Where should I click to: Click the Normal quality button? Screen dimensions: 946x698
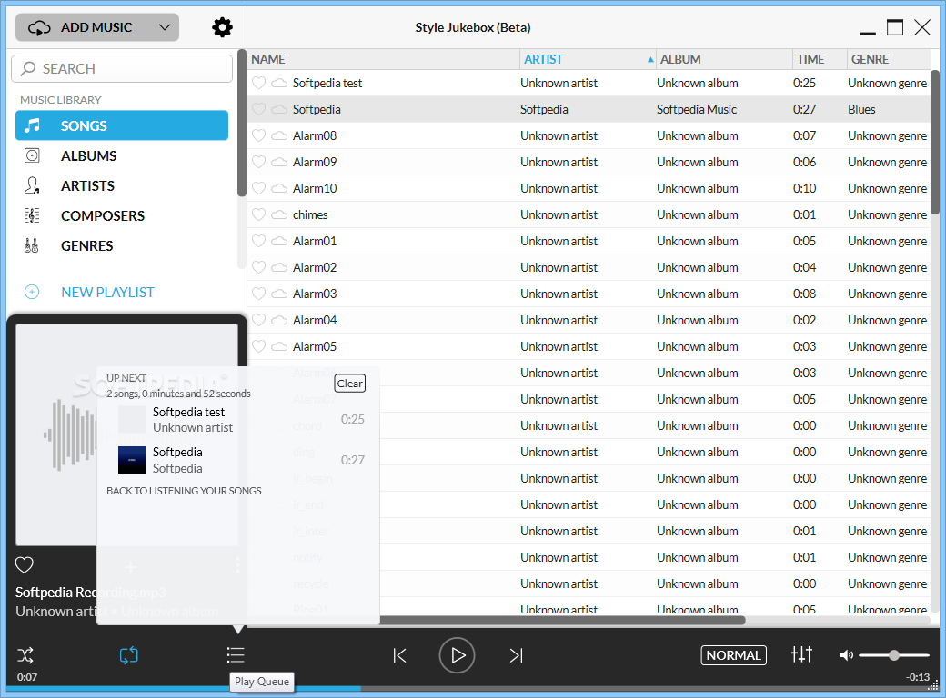(x=734, y=655)
